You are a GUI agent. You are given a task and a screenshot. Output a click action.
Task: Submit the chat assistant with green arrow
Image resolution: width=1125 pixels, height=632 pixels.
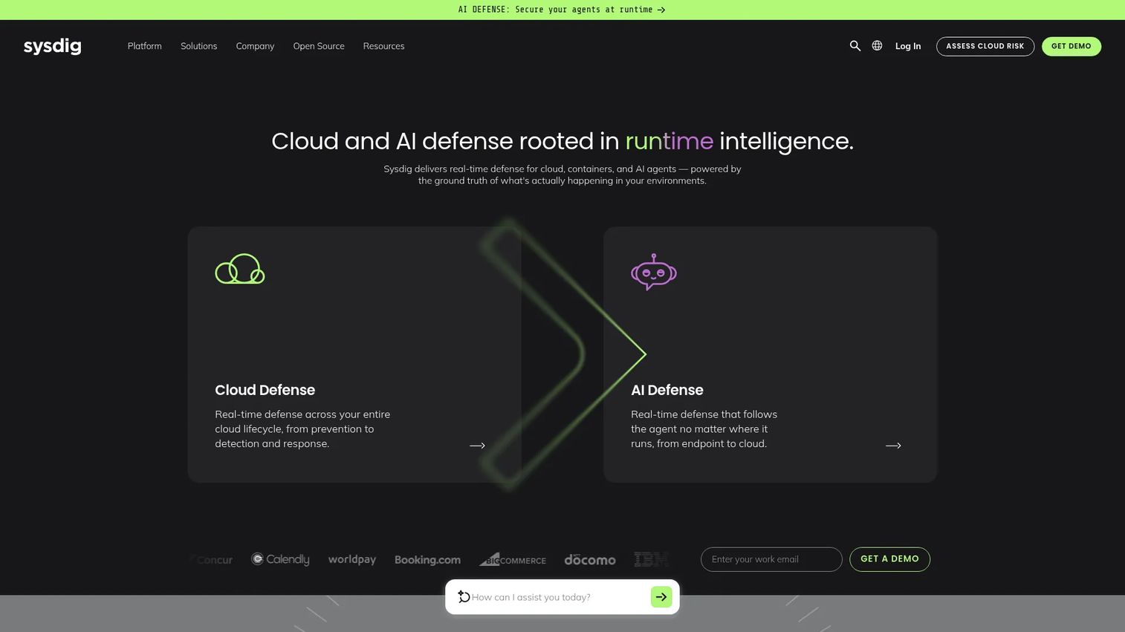(x=661, y=597)
